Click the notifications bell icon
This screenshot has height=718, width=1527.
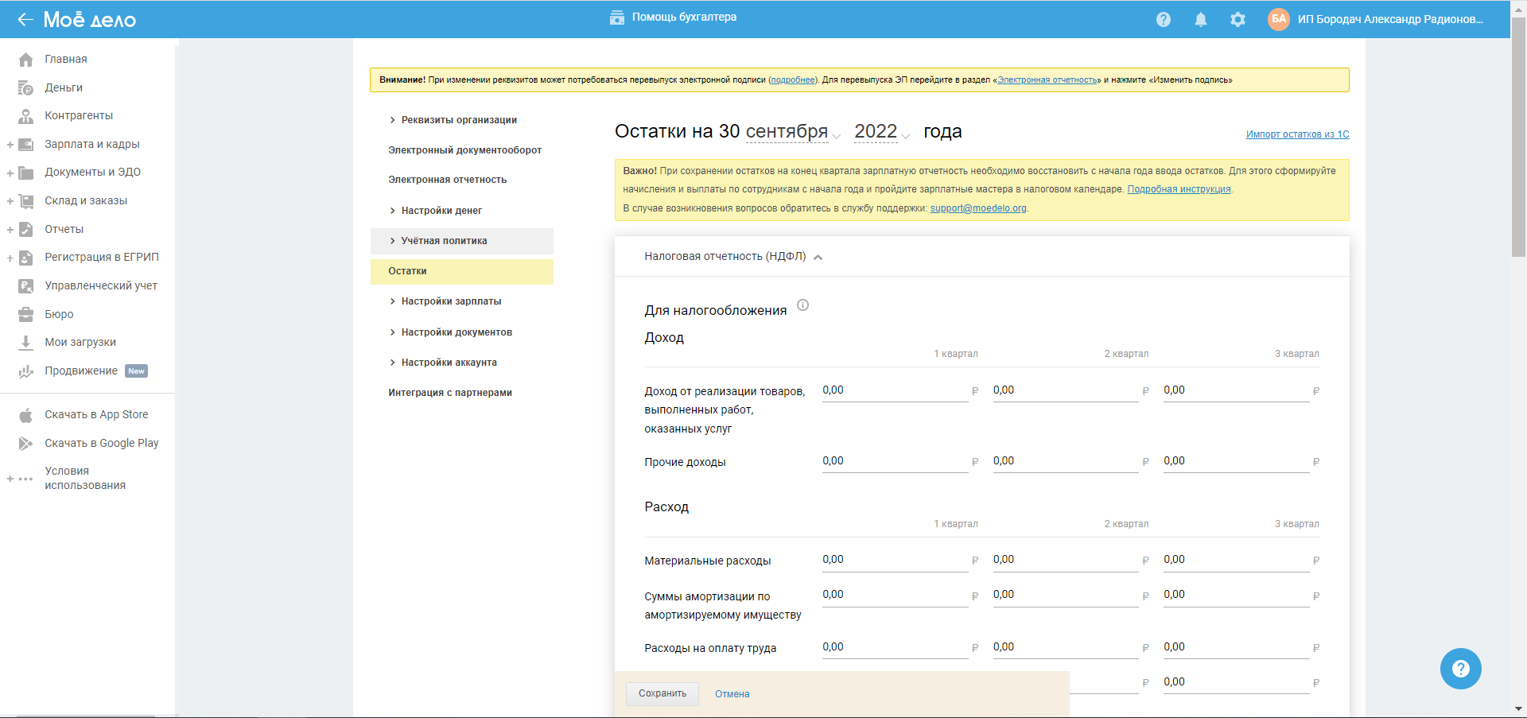[1200, 20]
